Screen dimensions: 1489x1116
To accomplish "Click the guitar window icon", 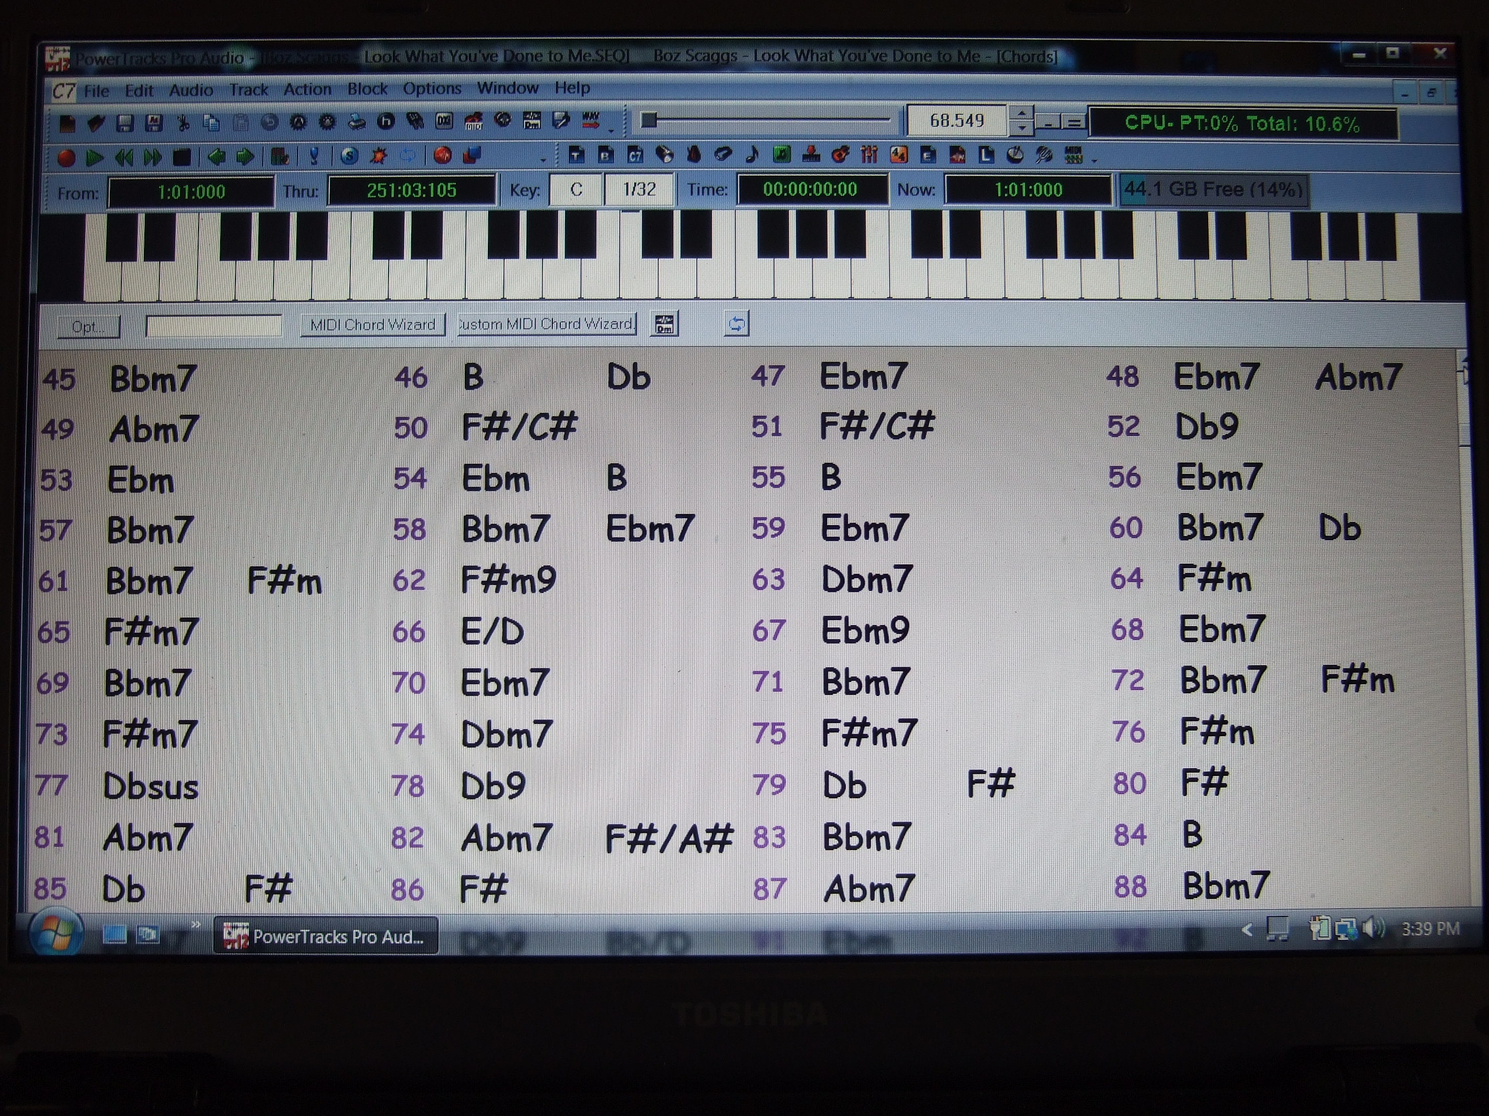I will pos(840,155).
